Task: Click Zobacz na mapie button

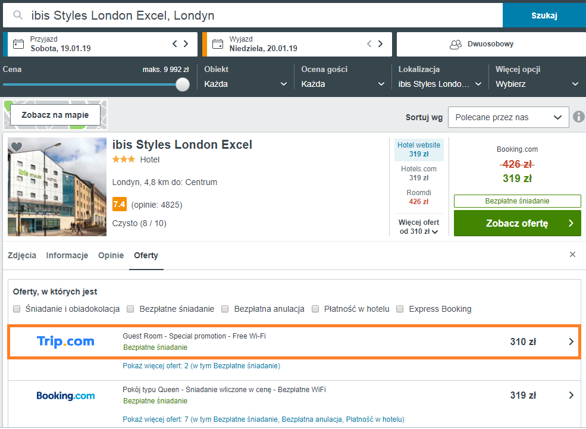Action: tap(55, 115)
